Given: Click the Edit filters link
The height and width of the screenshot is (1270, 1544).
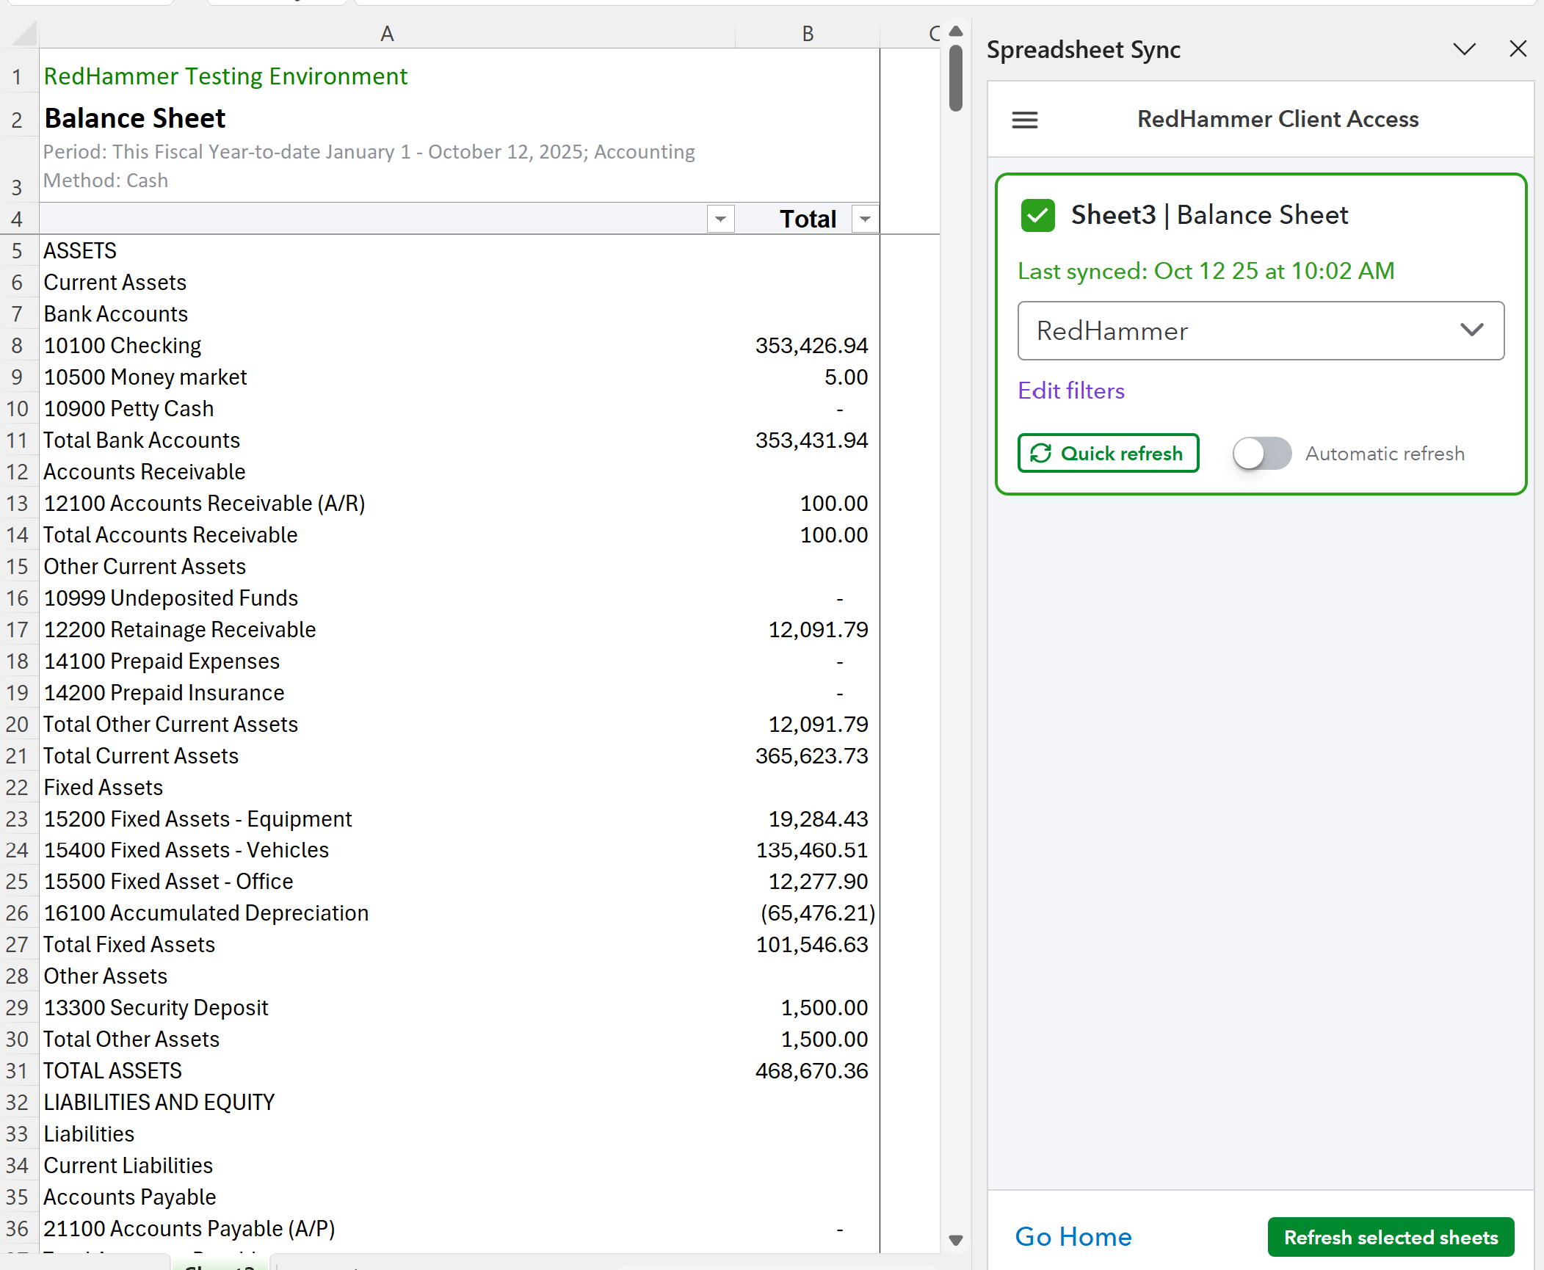Looking at the screenshot, I should [x=1070, y=391].
